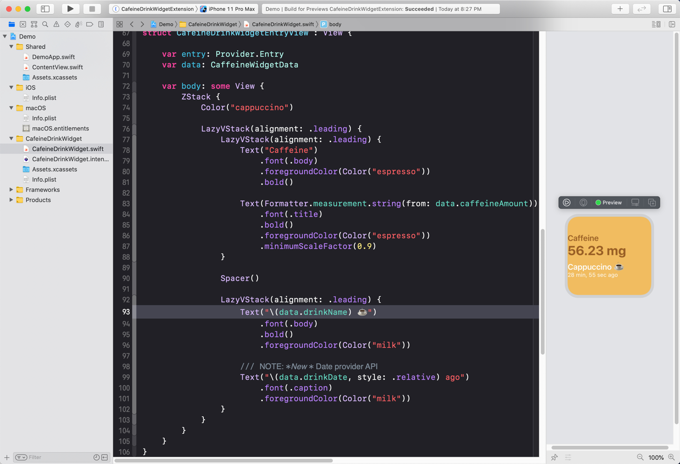Stop the running task in the toolbar
680x464 pixels.
click(x=92, y=9)
